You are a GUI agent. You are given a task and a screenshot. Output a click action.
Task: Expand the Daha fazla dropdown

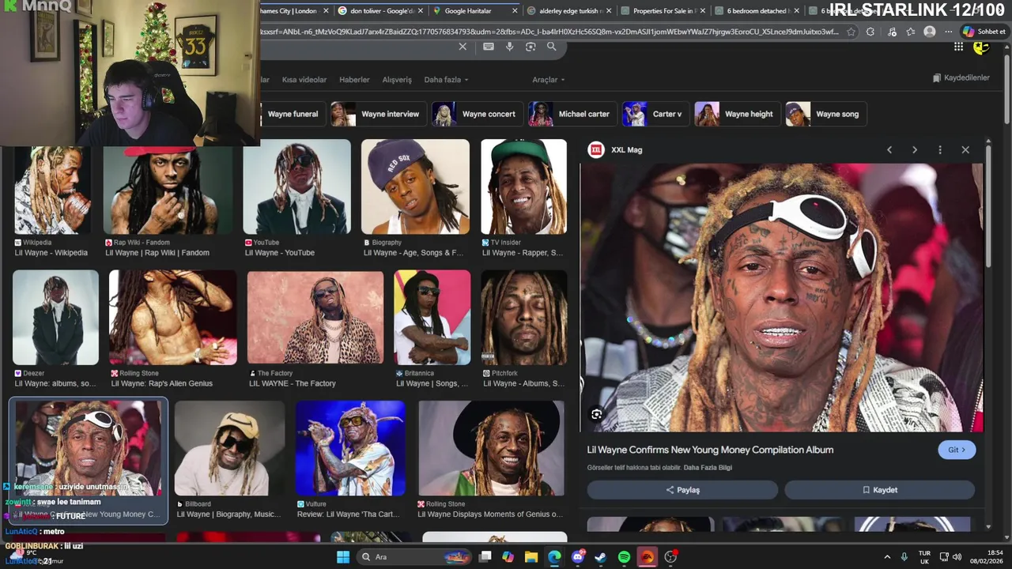coord(446,80)
